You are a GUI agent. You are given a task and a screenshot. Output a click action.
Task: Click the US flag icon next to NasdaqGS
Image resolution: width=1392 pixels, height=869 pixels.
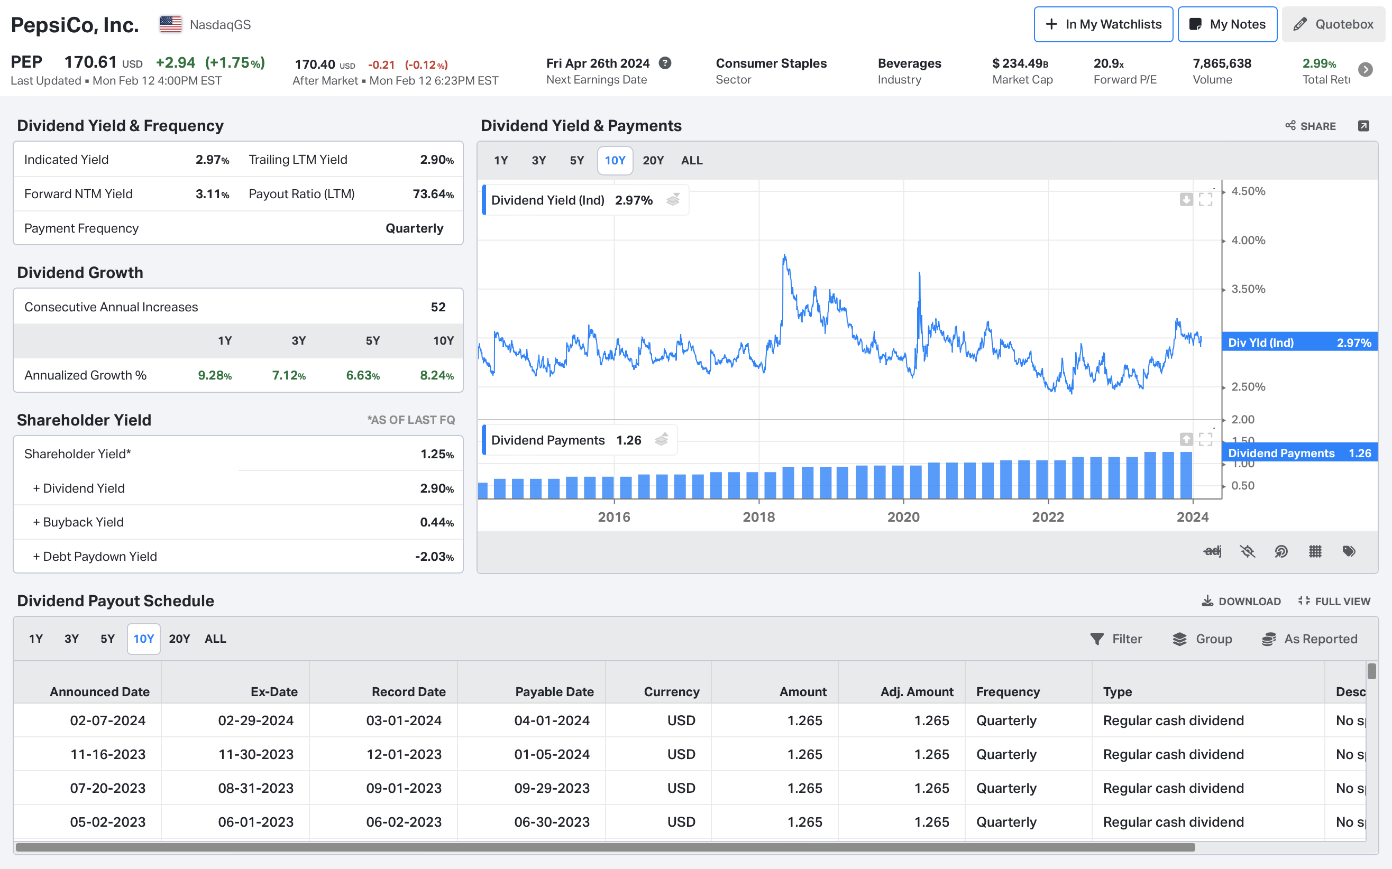tap(171, 24)
